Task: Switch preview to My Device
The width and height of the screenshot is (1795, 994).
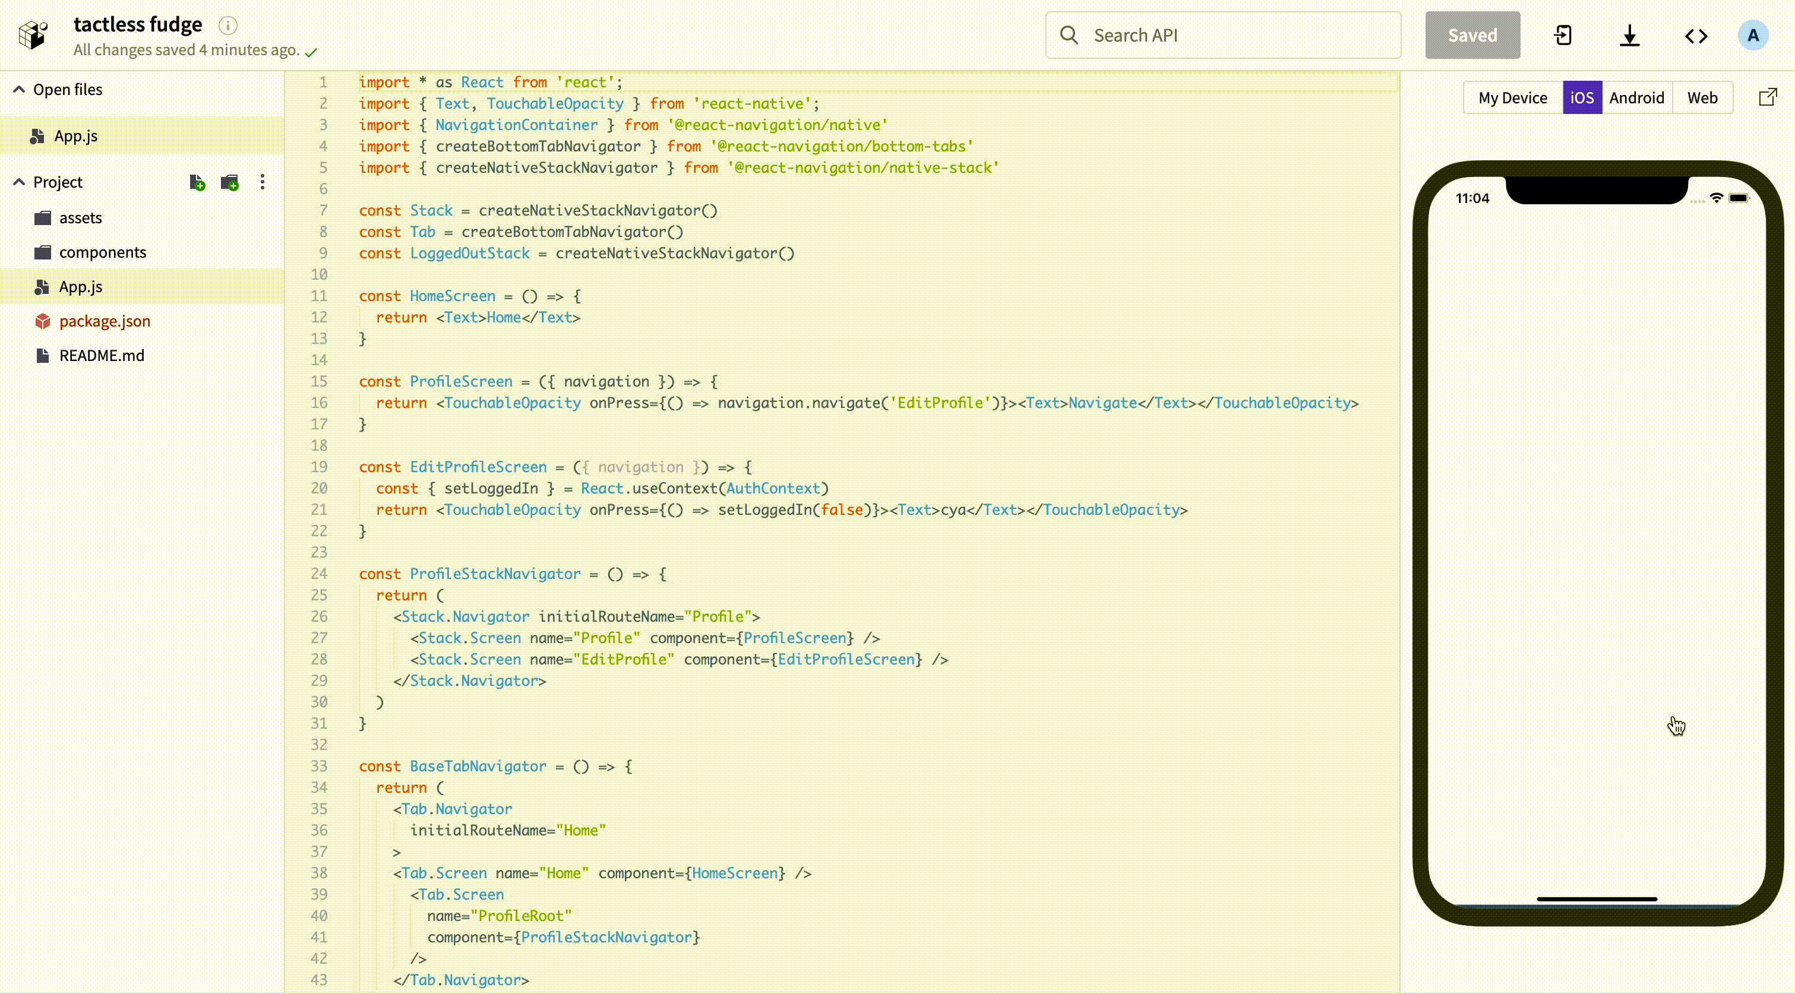Action: tap(1513, 97)
